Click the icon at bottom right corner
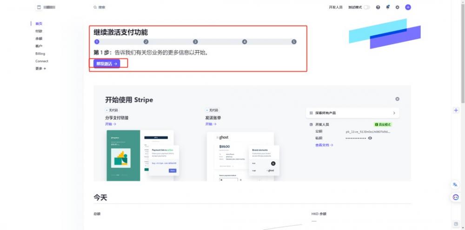This screenshot has height=230, width=465. tap(456, 224)
